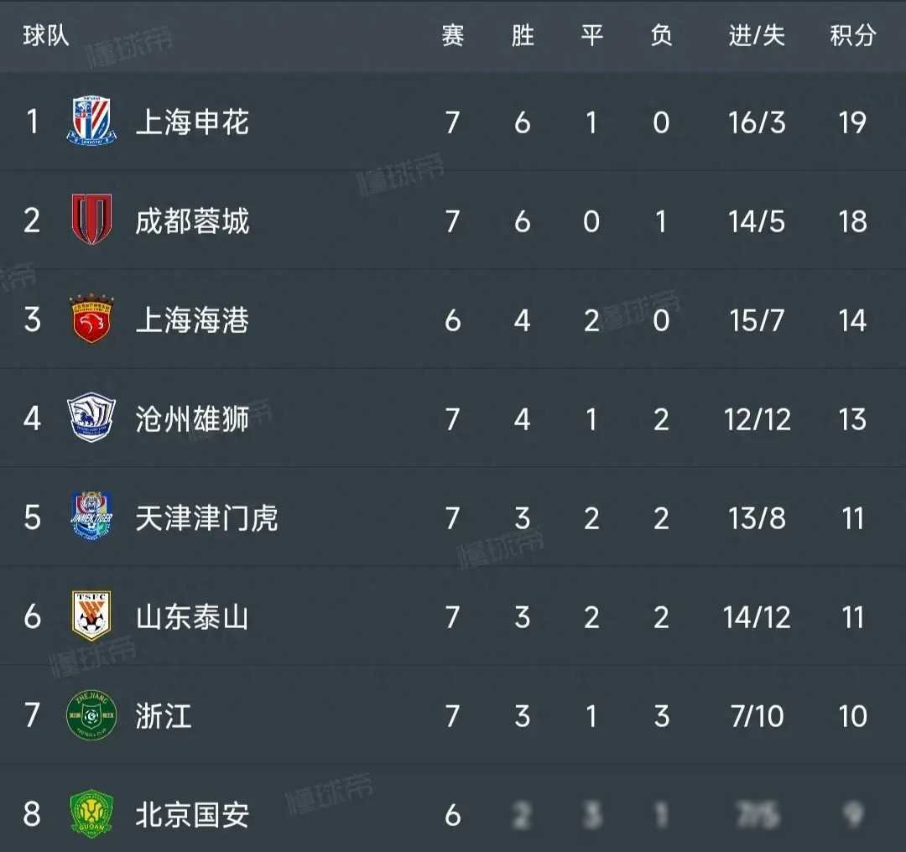Click the Shanghai Port club badge
Image resolution: width=906 pixels, height=852 pixels.
tap(91, 319)
